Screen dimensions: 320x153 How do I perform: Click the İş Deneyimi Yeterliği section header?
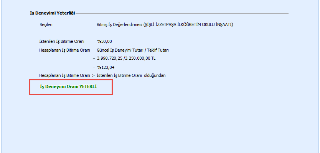pyautogui.click(x=52, y=13)
